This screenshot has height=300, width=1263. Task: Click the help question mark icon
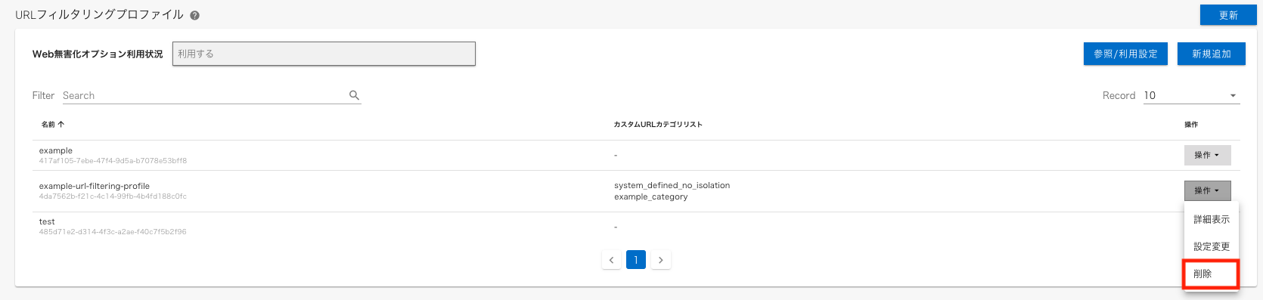pyautogui.click(x=195, y=15)
